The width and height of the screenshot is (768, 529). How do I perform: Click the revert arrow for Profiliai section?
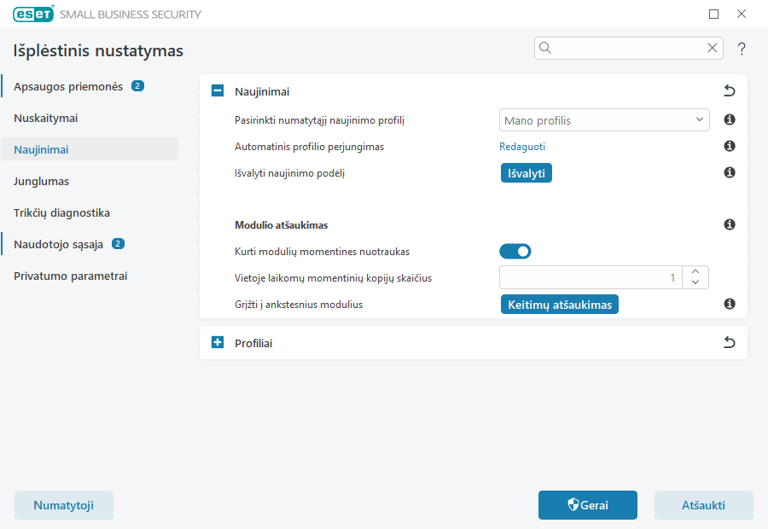729,343
